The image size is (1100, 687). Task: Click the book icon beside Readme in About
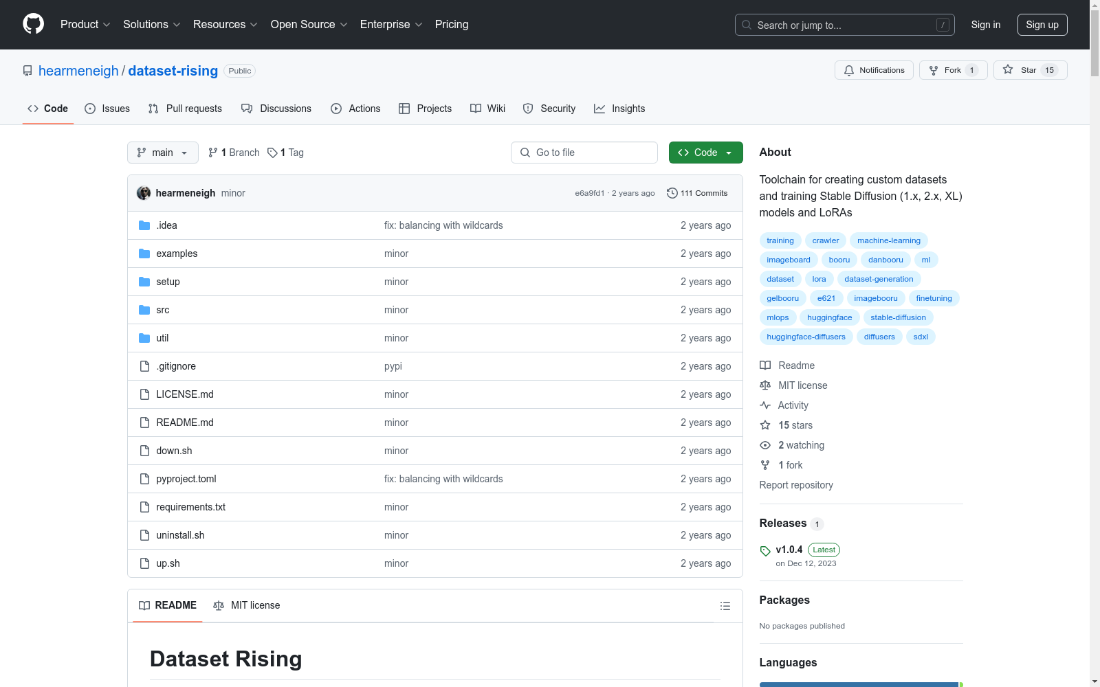pyautogui.click(x=765, y=365)
